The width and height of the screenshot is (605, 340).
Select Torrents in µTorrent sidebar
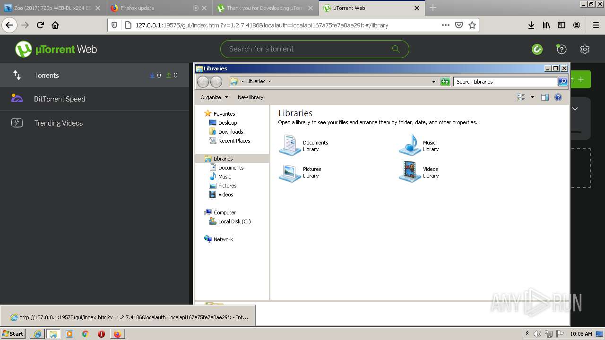pos(95,75)
